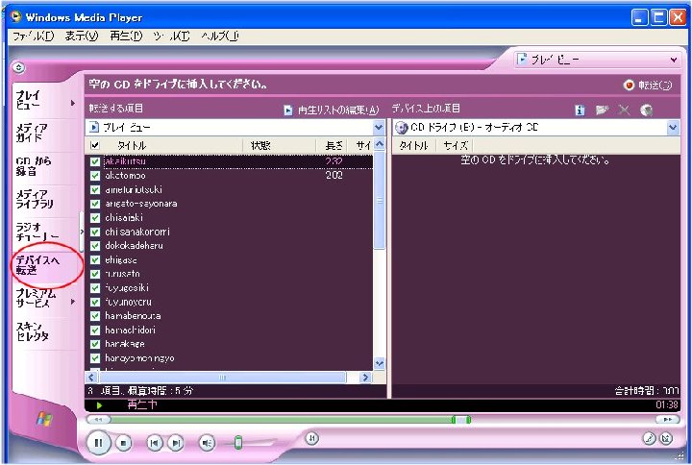Click the fast-forward button on seek bar

[667, 419]
